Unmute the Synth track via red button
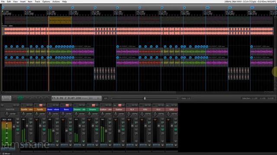This screenshot has width=277, height=155. click(41, 105)
